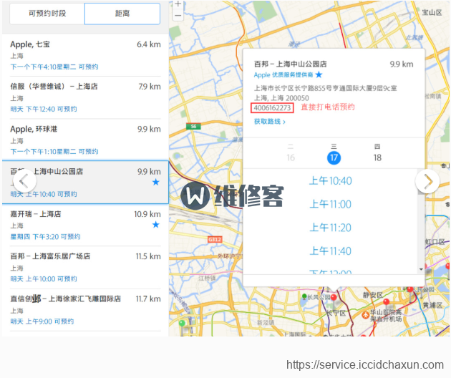The width and height of the screenshot is (451, 378).
Task: Choose 上午11:40 time slot
Action: coord(331,251)
